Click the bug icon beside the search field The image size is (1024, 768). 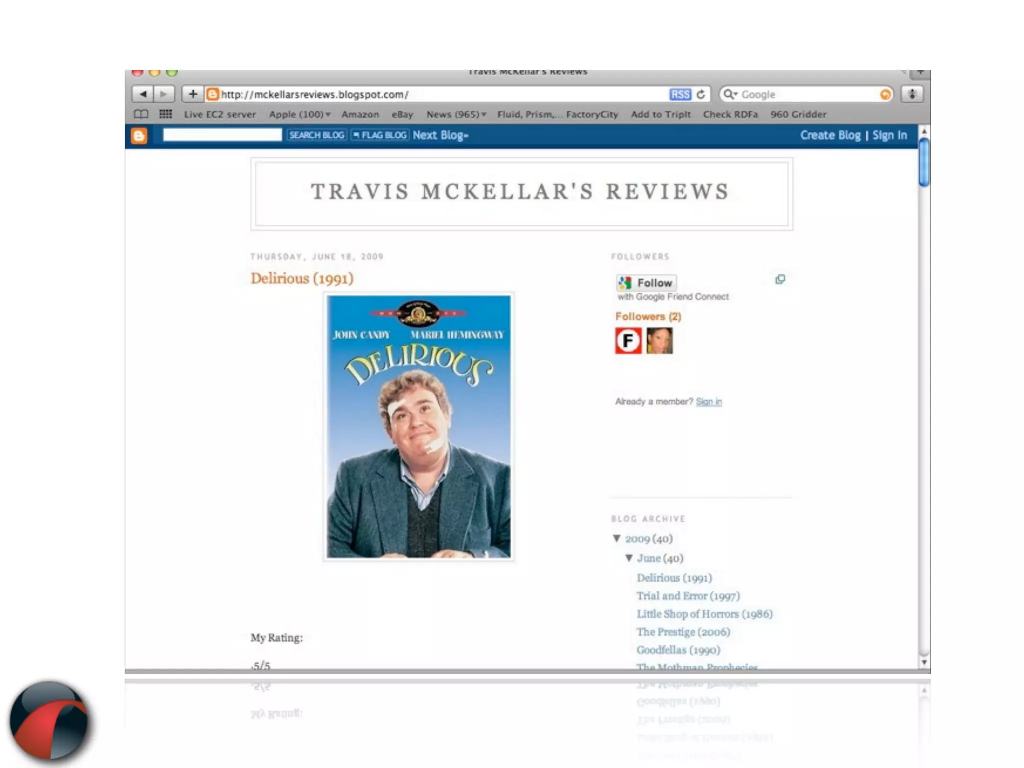pyautogui.click(x=912, y=94)
